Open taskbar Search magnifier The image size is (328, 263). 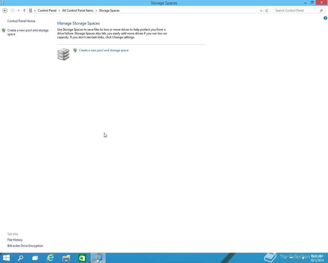pos(20,258)
